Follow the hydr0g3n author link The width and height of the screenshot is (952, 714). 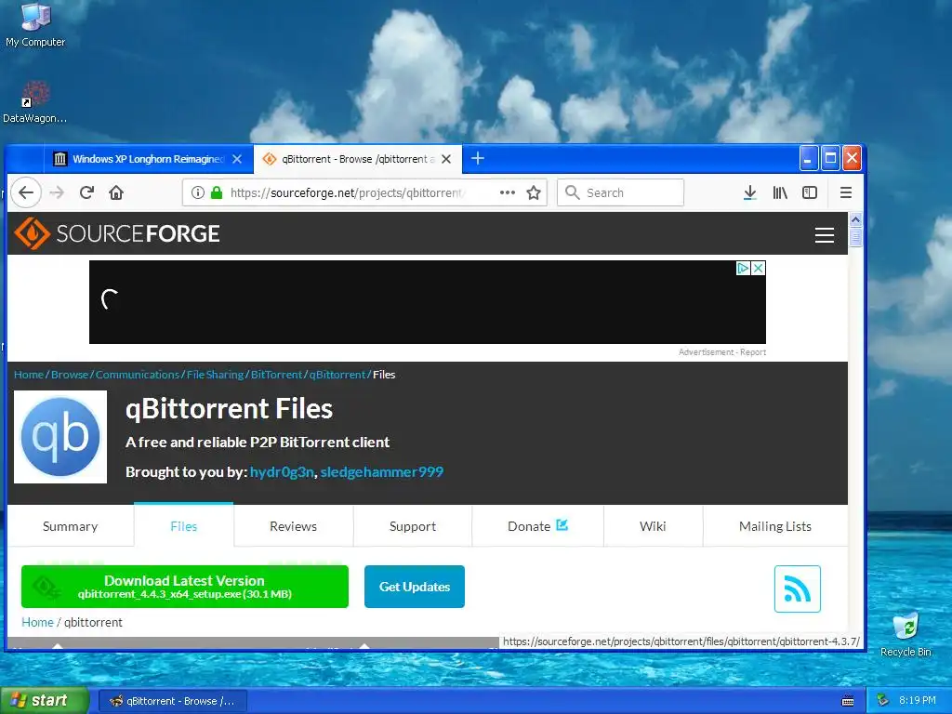point(282,471)
